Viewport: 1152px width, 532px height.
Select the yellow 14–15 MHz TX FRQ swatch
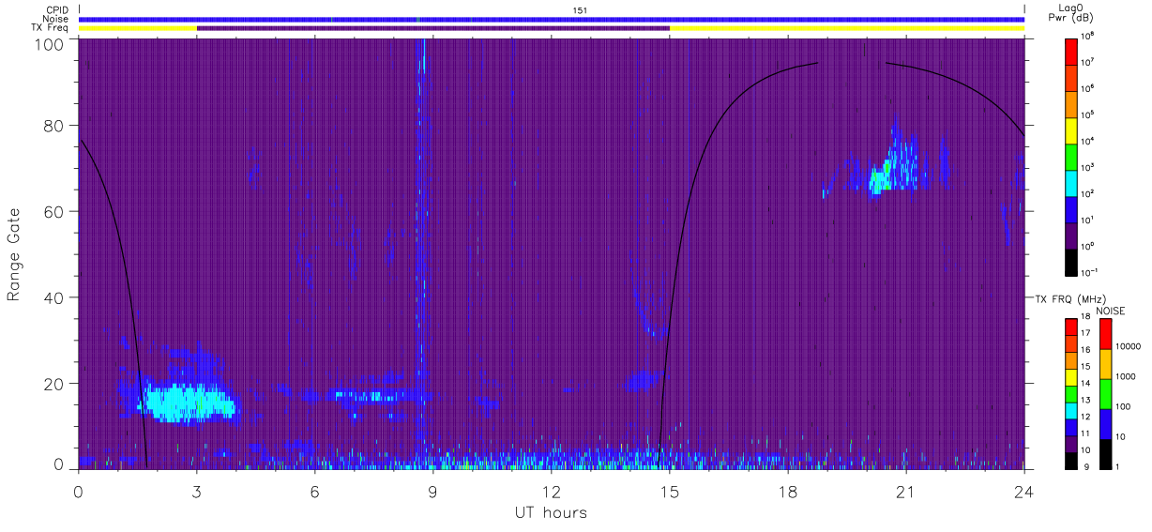(x=1071, y=376)
